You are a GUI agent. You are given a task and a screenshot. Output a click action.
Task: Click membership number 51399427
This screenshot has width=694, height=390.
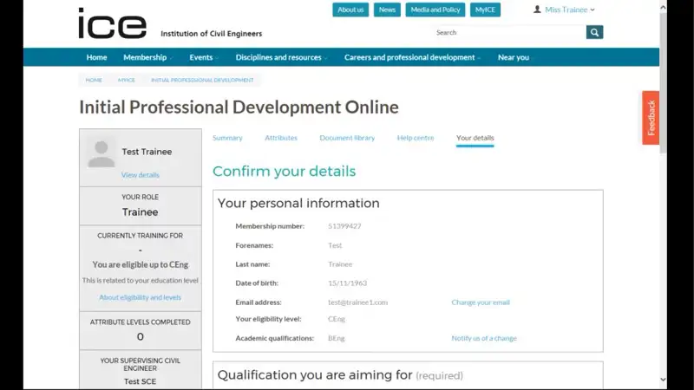point(344,226)
